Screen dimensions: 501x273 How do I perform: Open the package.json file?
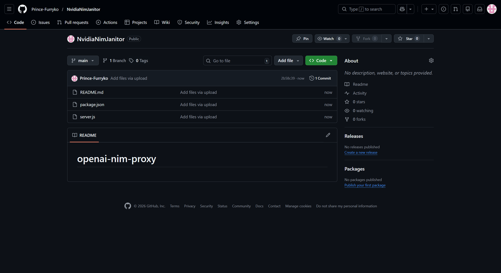click(x=92, y=105)
